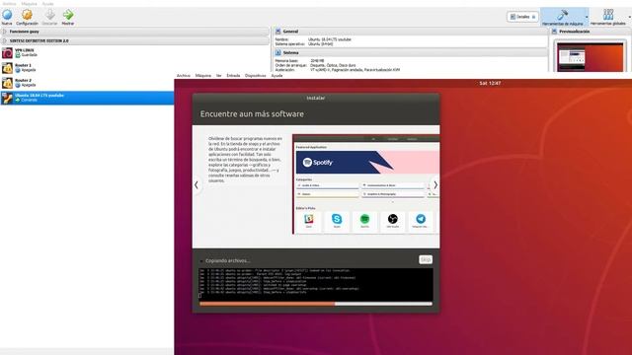
Task: Open Entrada menu in the VM window
Action: [233, 76]
